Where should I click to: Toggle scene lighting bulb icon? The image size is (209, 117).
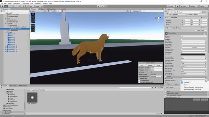(48, 11)
